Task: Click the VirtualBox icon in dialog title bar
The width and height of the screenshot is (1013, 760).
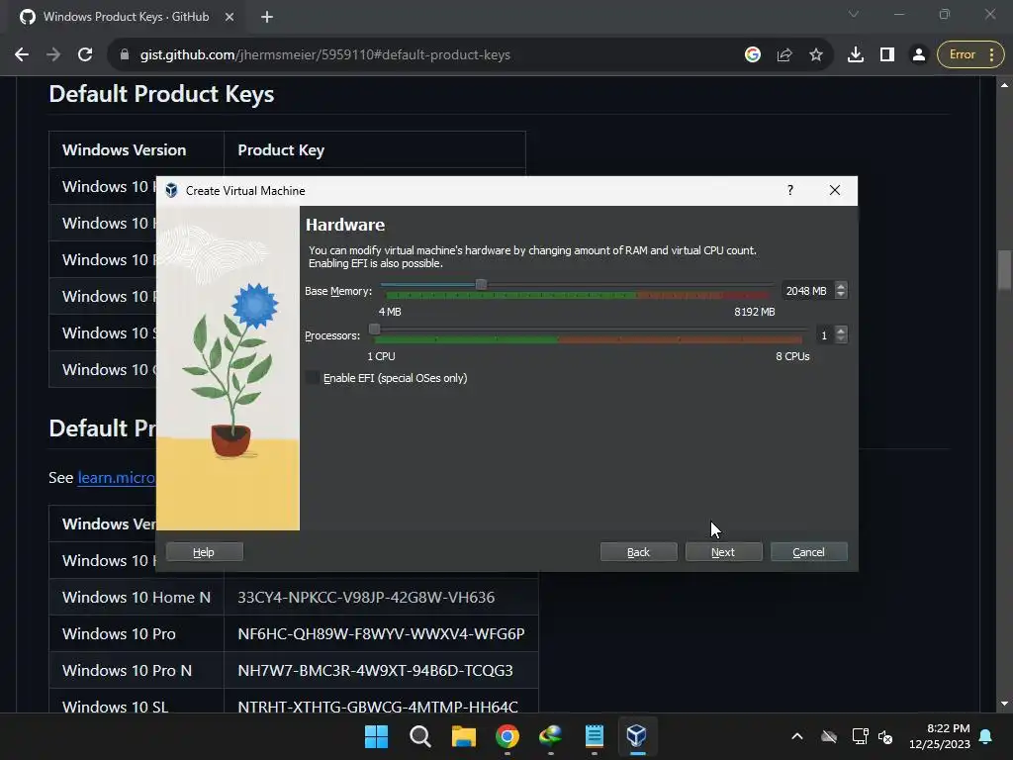Action: coord(171,190)
